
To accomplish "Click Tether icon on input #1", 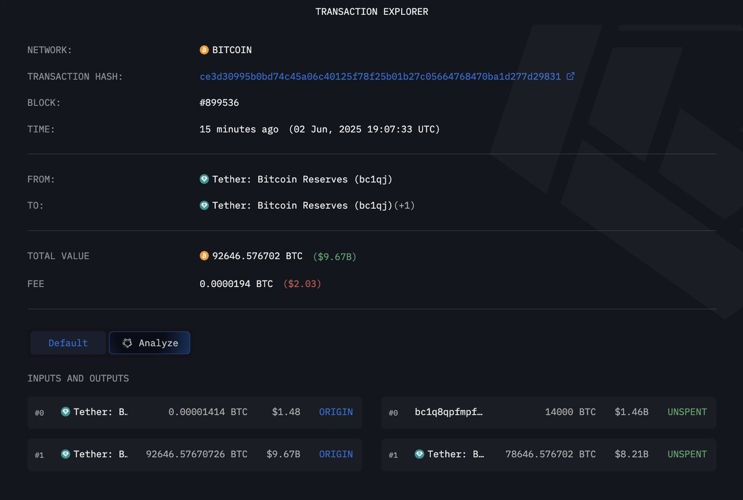I will coord(66,454).
